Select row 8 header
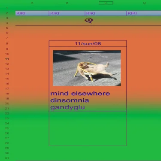The width and height of the screenshot is (161, 161). pos(7,43)
